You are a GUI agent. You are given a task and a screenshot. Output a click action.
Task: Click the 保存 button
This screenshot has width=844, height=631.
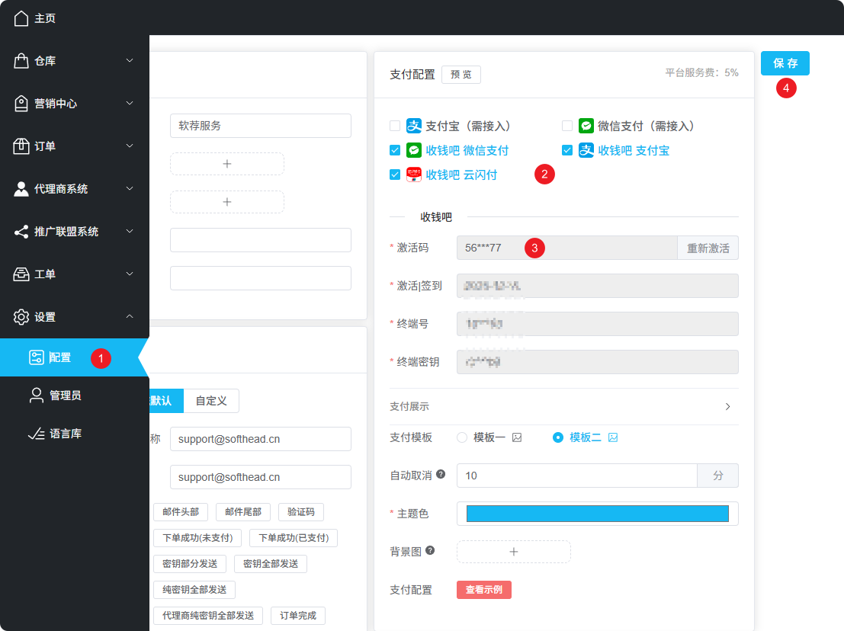coord(785,63)
